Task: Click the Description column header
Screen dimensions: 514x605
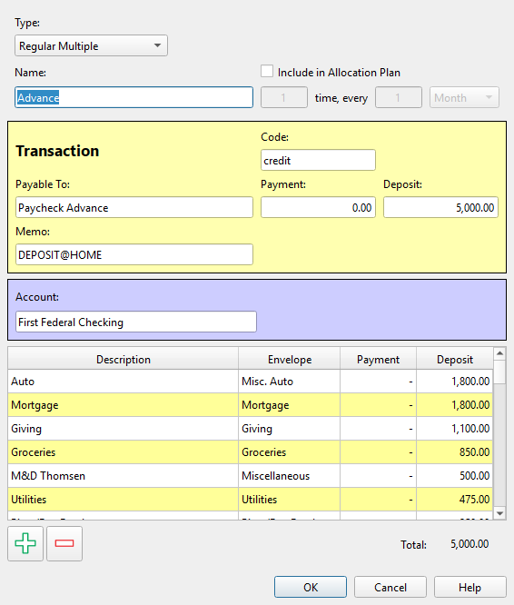Action: tap(123, 359)
